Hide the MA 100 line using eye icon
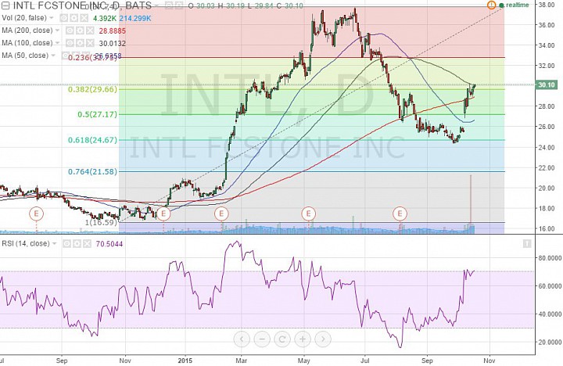563x366 pixels. [x=70, y=43]
